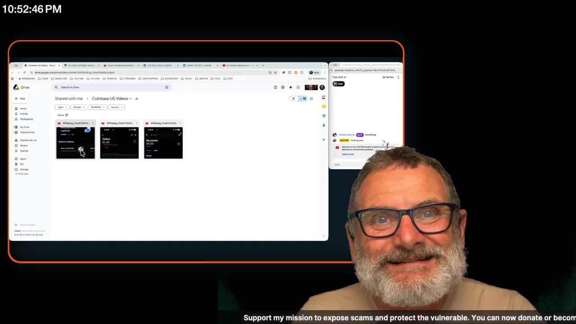Open Recent in the Drive sidebar
576x324 pixels.
click(24, 146)
